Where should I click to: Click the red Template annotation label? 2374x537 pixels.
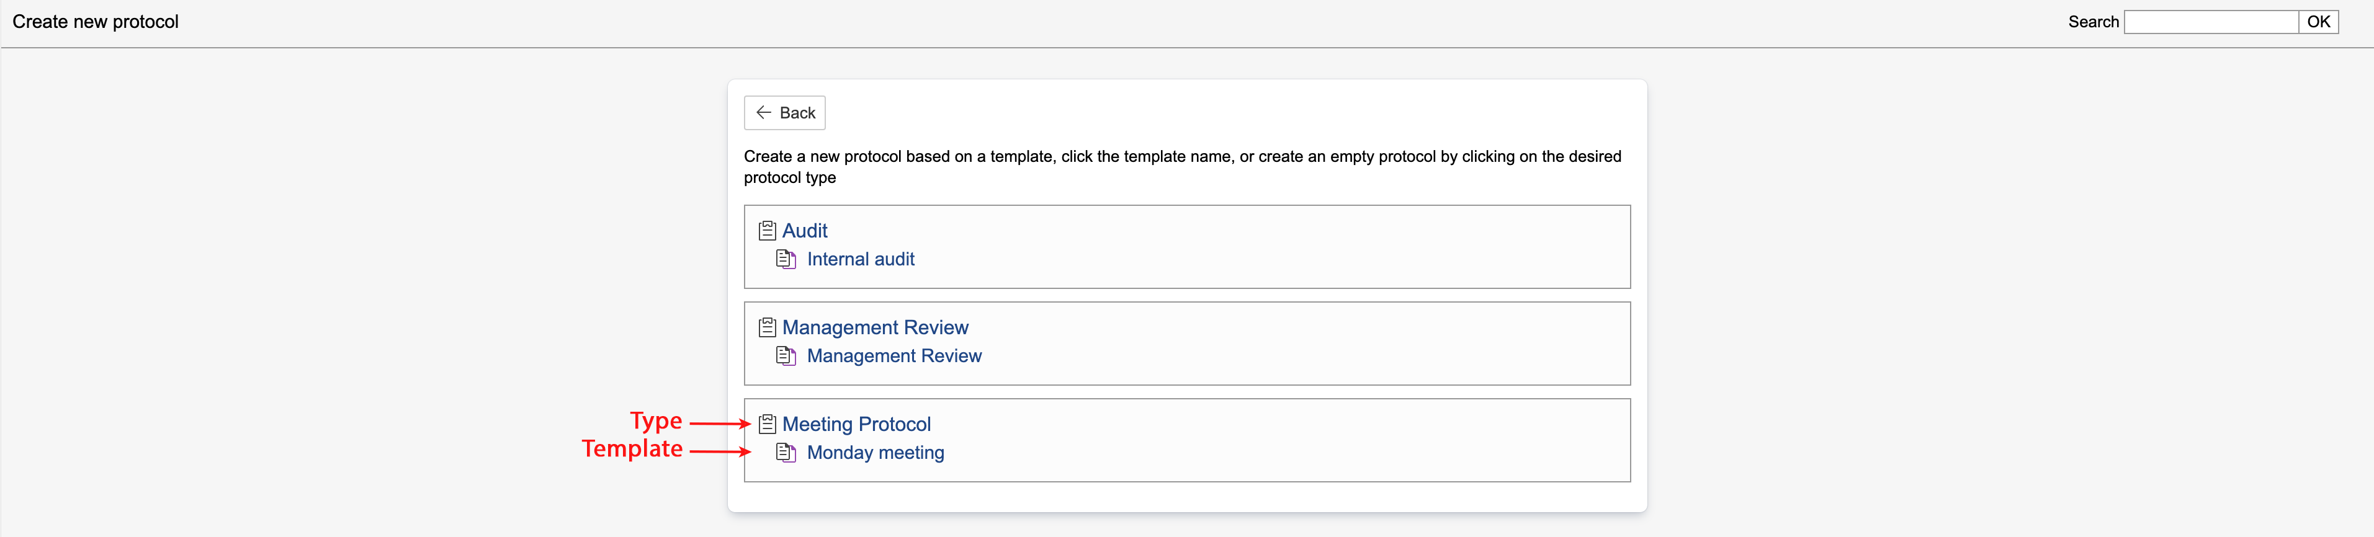click(x=631, y=448)
